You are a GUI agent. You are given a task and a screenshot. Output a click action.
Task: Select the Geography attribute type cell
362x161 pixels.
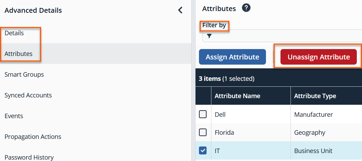point(309,132)
